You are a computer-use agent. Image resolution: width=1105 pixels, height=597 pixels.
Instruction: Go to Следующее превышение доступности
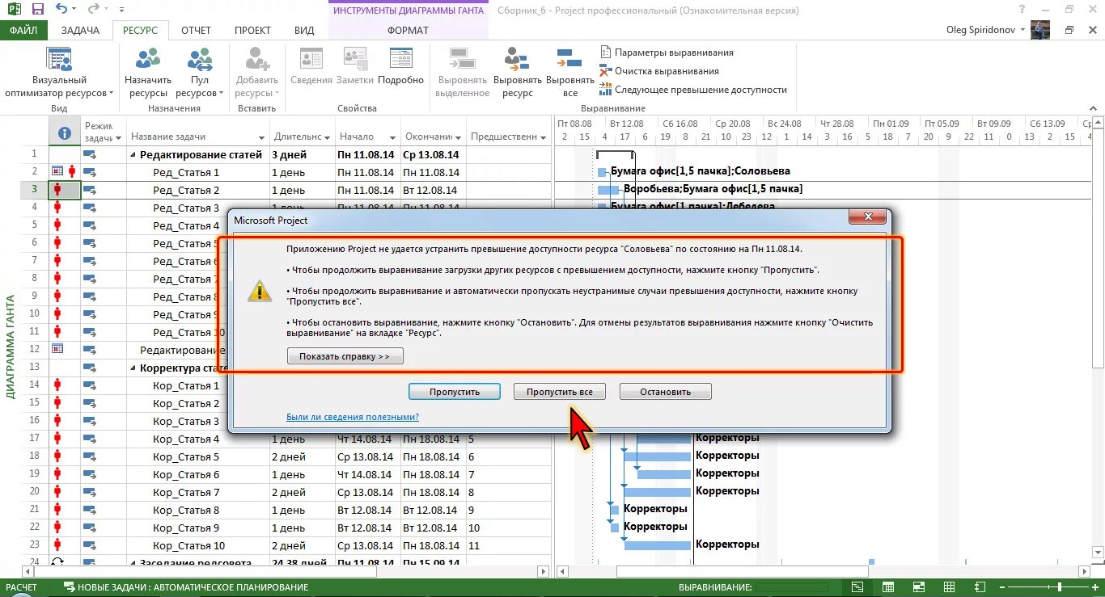(693, 90)
